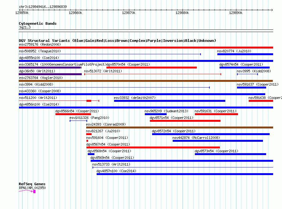Click the 129880k ruler label
282x209 pixels.
pyautogui.click(x=182, y=13)
